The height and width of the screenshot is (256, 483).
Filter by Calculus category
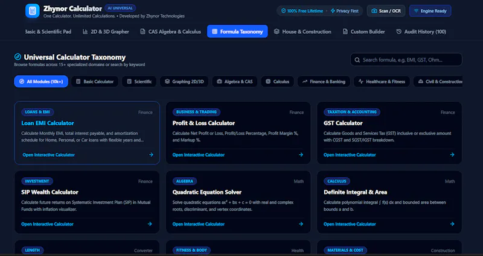[x=277, y=81]
